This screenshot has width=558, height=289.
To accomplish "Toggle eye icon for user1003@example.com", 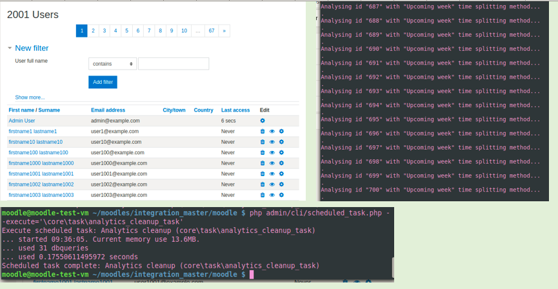I will tap(272, 195).
